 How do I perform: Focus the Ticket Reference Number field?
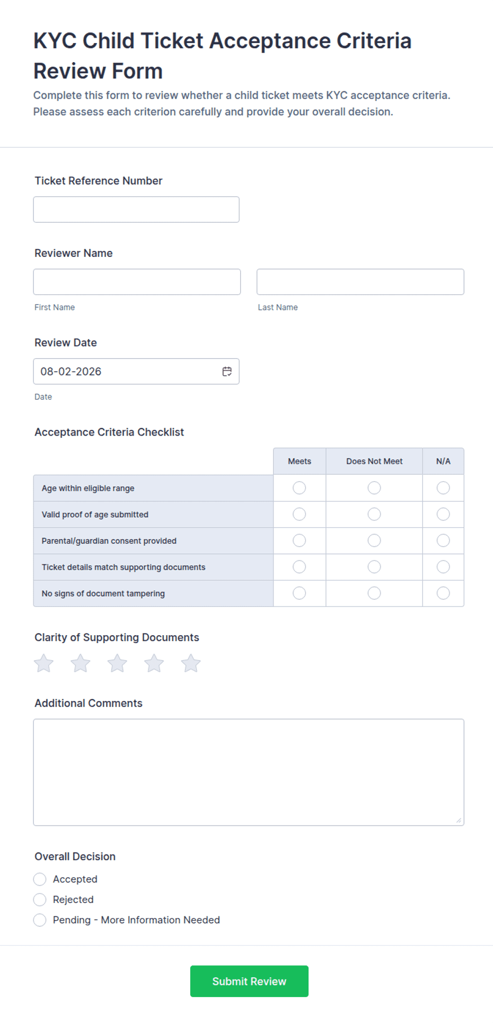(136, 210)
